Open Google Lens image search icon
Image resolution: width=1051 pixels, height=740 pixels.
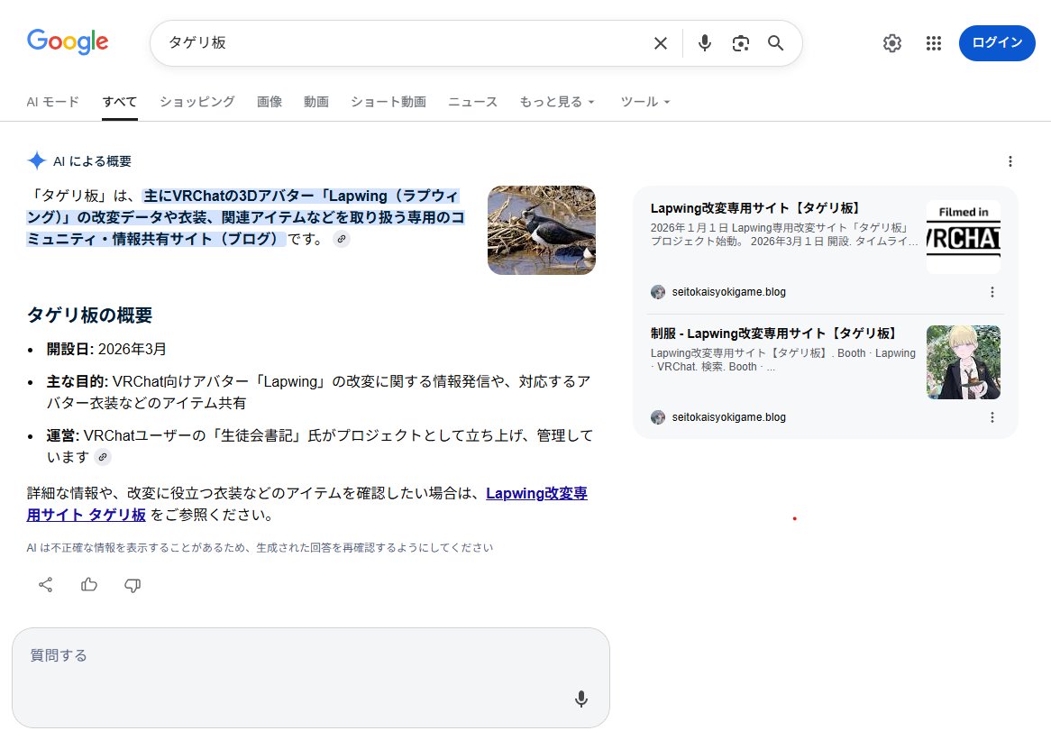[741, 43]
